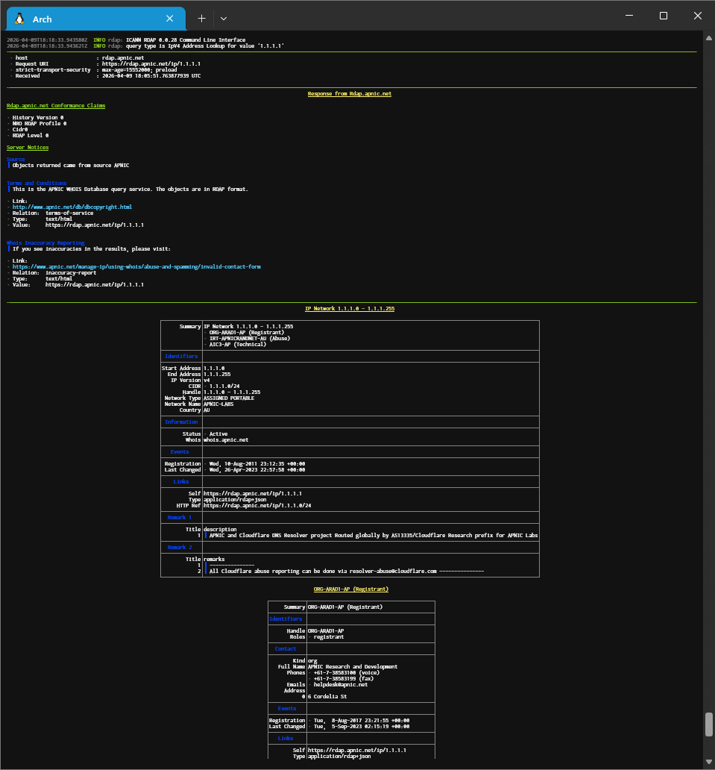Click the Request URI value https://rdap.apnic.net/ip/1.1.1.1
Viewport: 715px width, 770px height.
(151, 64)
